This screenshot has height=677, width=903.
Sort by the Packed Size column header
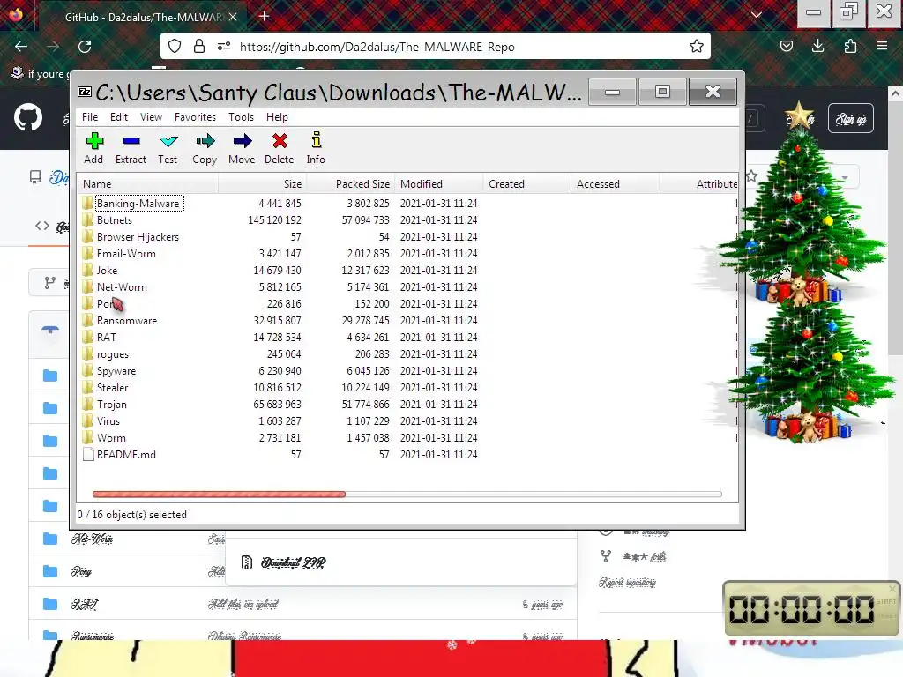click(350, 184)
